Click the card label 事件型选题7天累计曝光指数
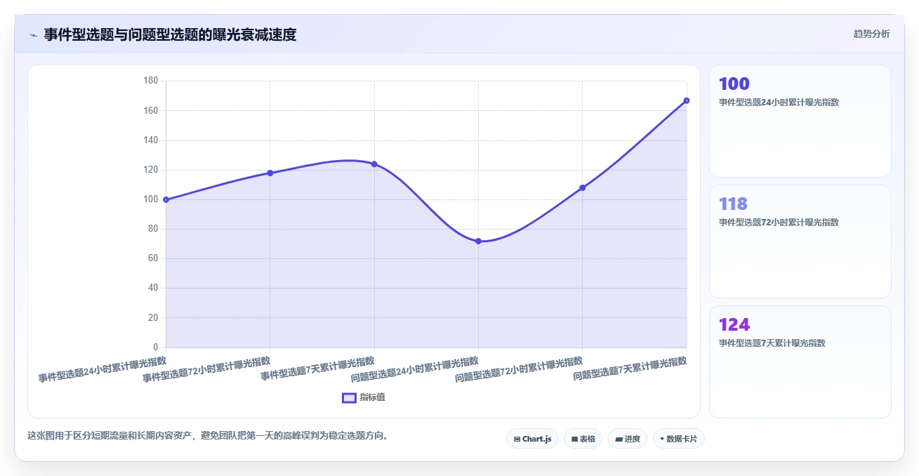Screen dimensions: 919x476 [x=772, y=343]
